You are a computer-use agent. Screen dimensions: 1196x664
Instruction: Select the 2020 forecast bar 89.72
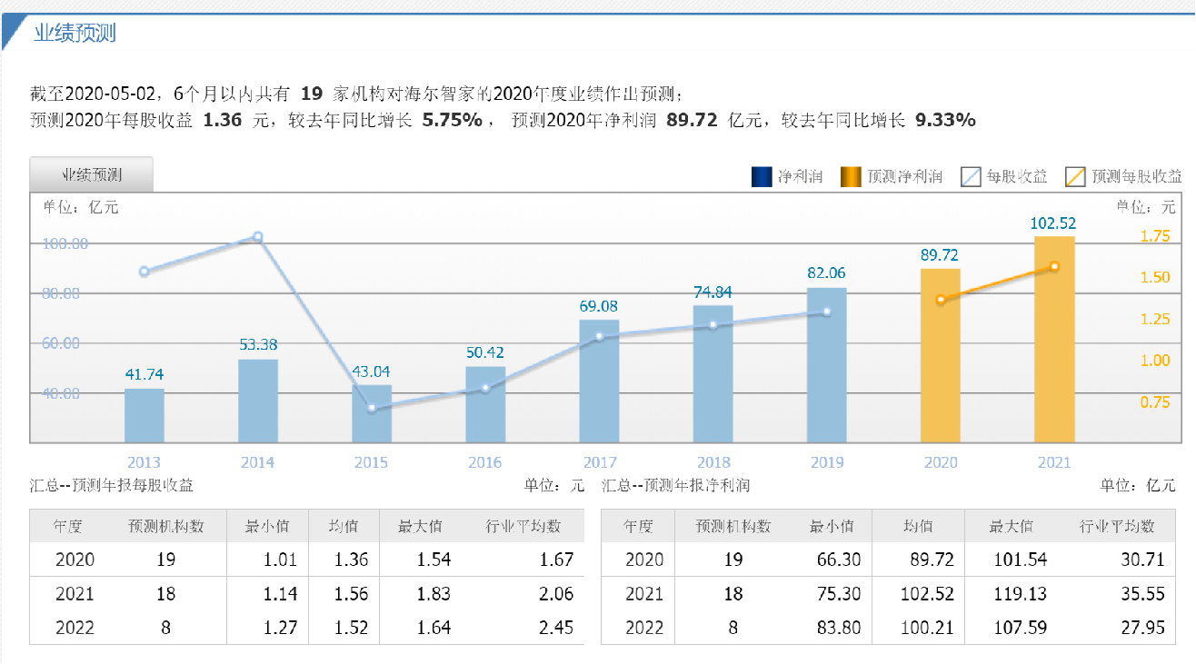pos(941,356)
